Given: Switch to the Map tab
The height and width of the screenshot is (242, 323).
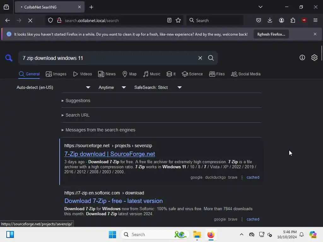Looking at the screenshot, I should (129, 74).
